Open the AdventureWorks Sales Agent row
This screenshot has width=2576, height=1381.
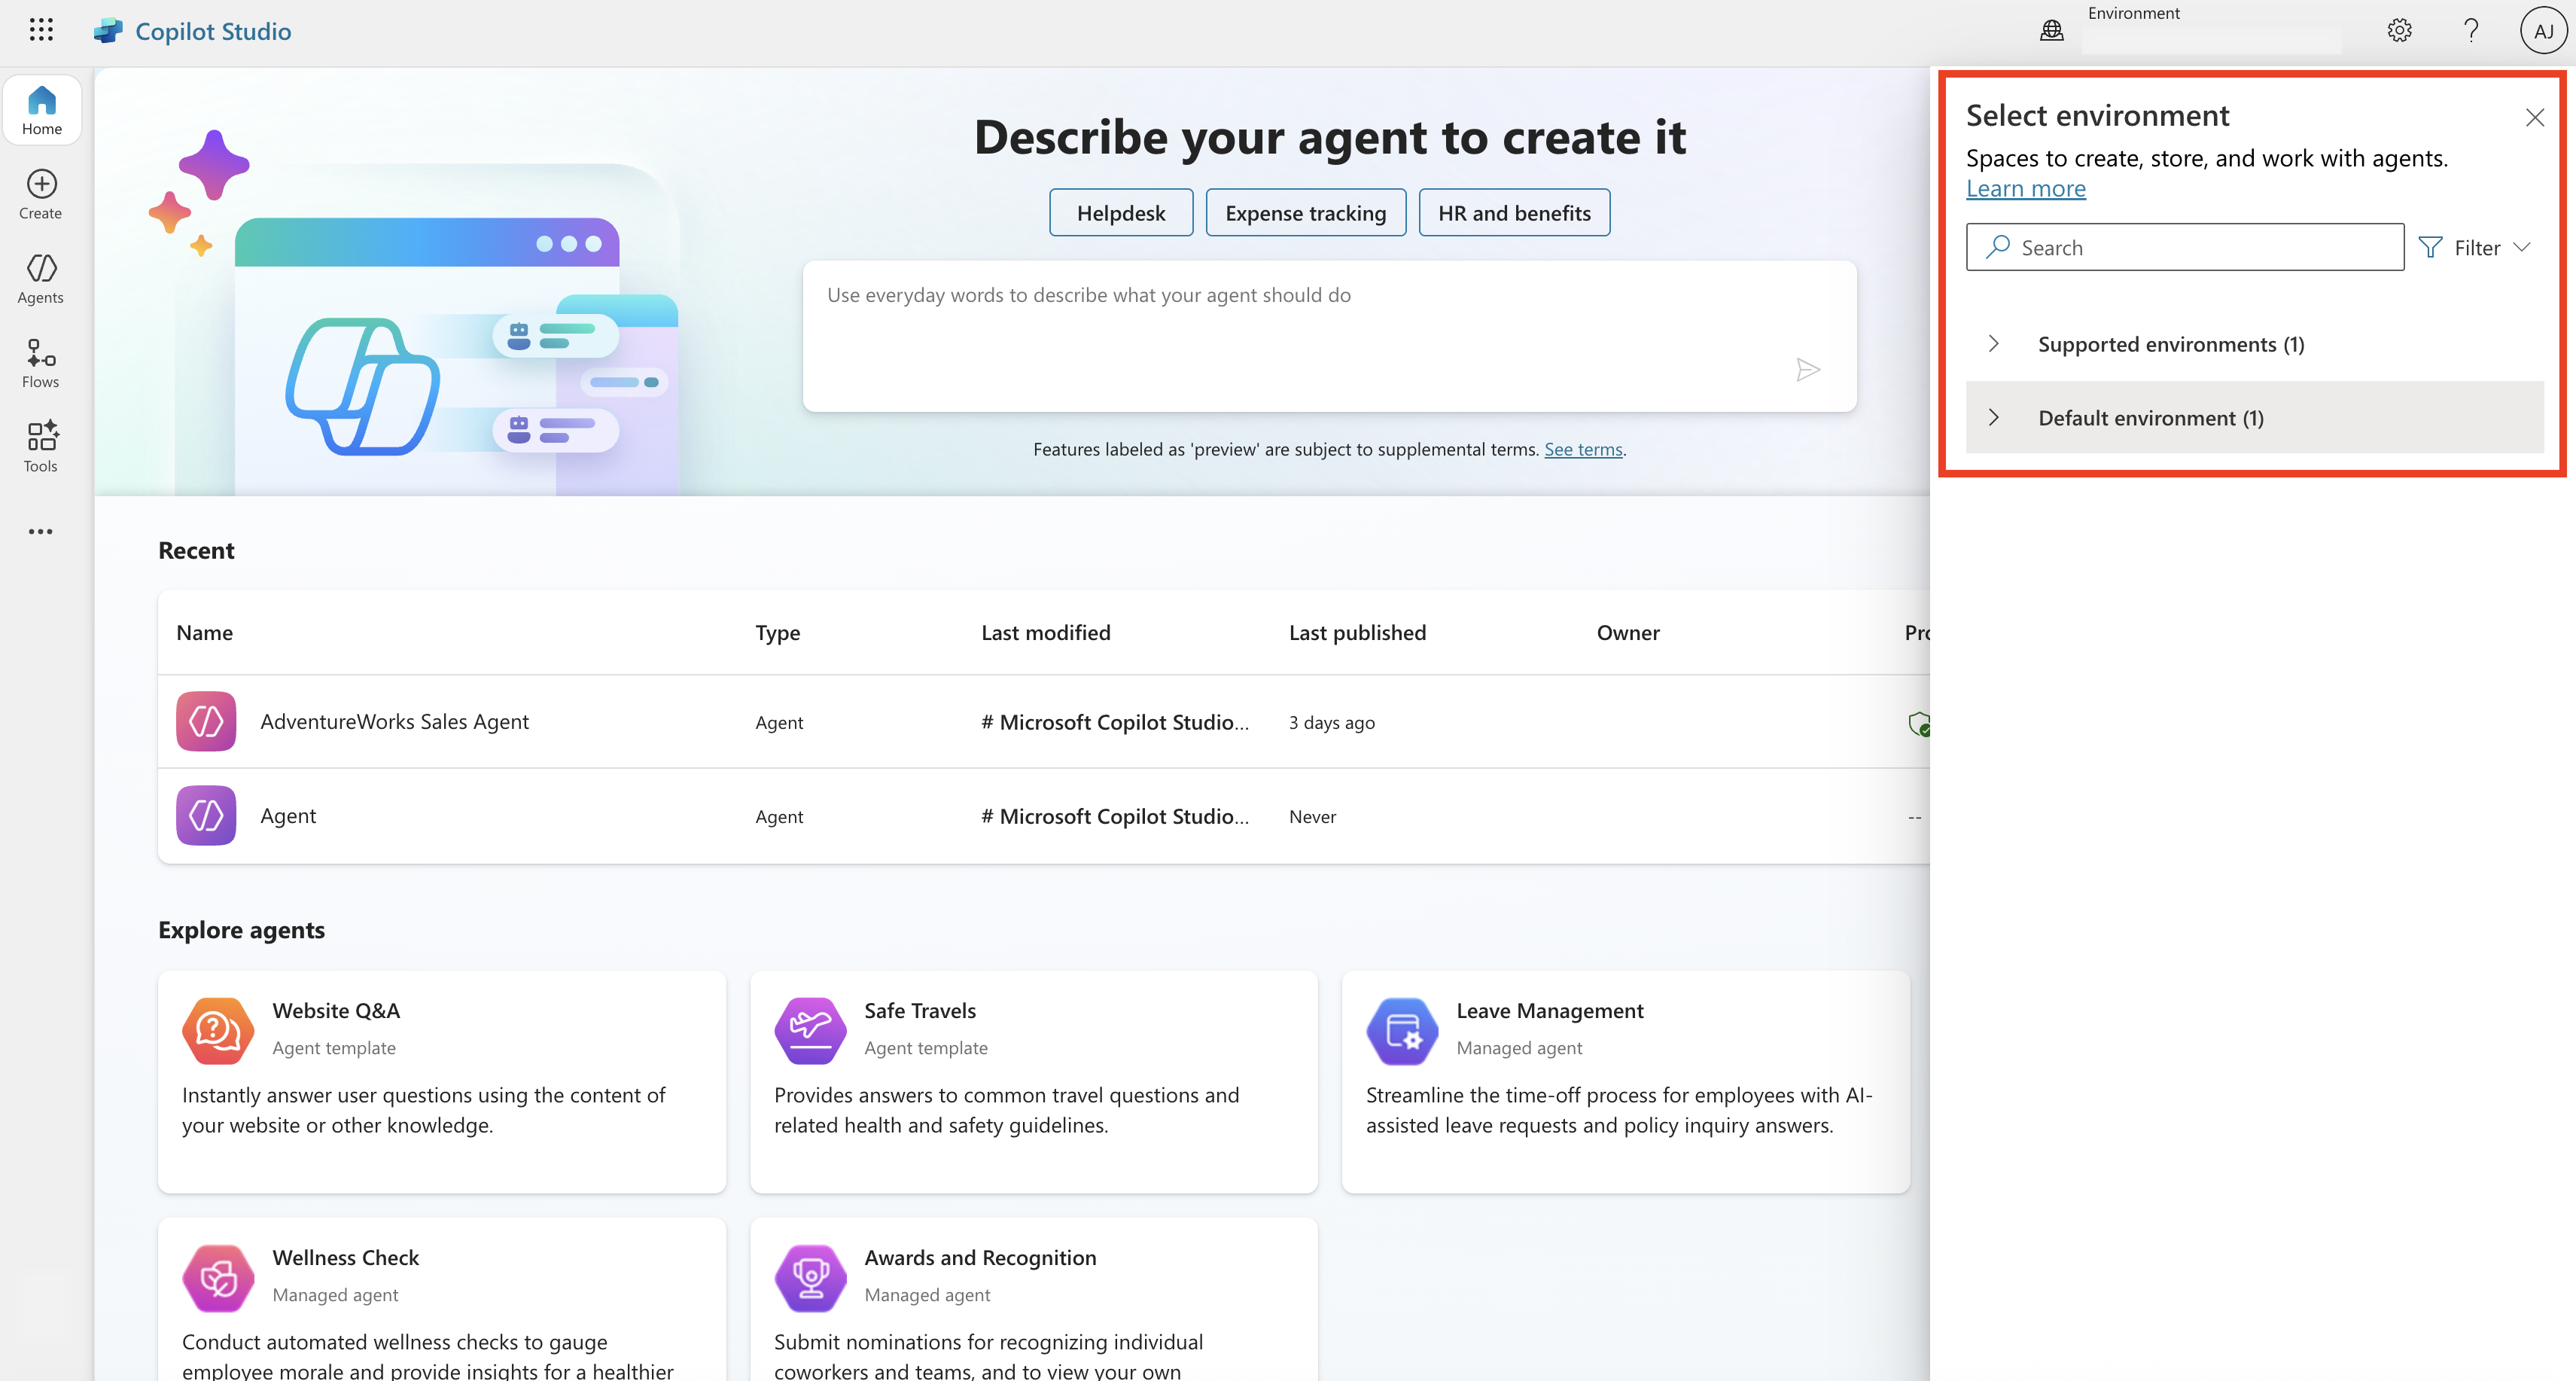click(x=394, y=721)
